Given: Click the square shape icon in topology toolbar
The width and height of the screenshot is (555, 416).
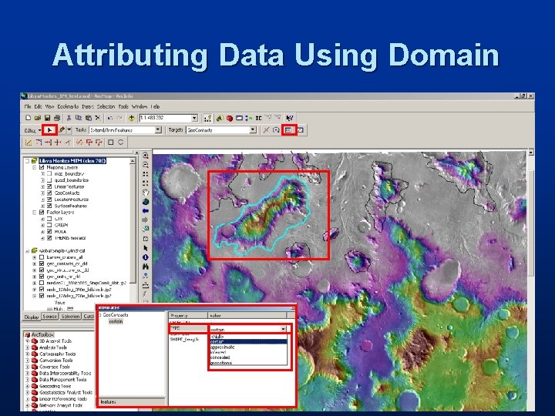Looking at the screenshot, I should tap(111, 143).
